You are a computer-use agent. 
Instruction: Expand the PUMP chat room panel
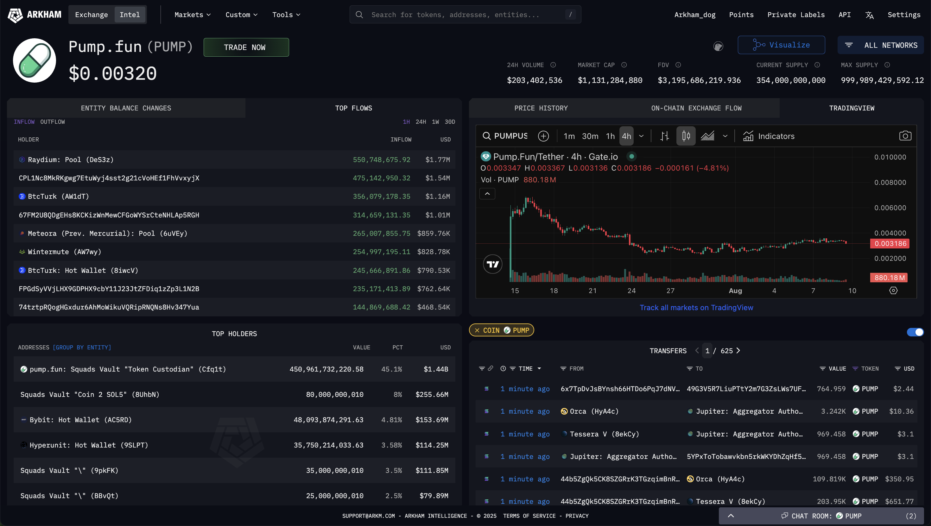[821, 516]
